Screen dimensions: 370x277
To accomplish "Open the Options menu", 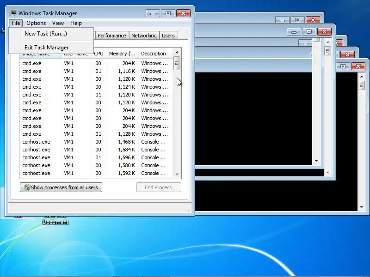I will [36, 23].
